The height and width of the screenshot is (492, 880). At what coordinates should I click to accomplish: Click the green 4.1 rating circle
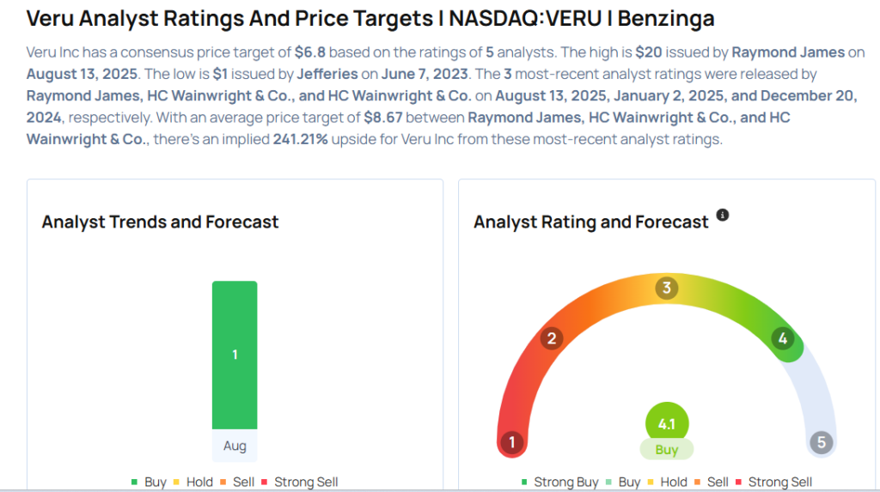click(667, 423)
